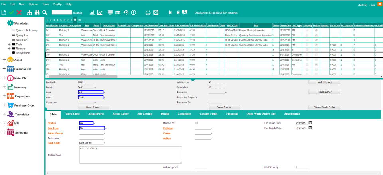
Task: Click the history clock icon
Action: [126, 12]
